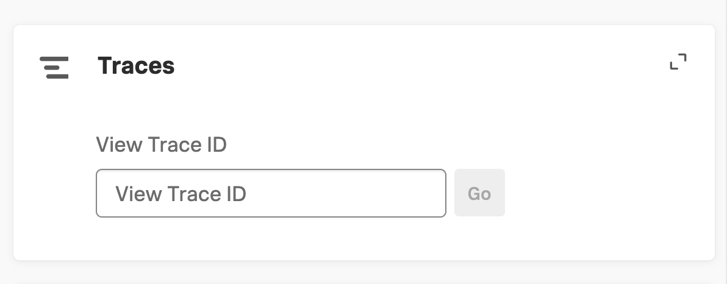Hit the grey Go button beside the input
This screenshot has width=727, height=284.
coord(479,193)
